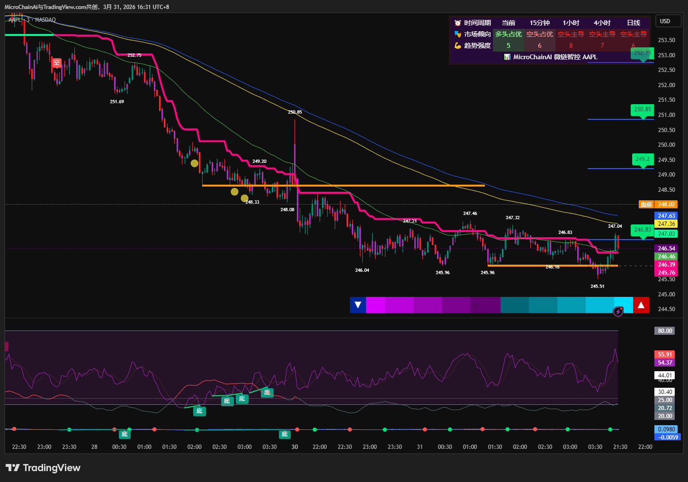Click the AAPL symbol label

[x=15, y=20]
